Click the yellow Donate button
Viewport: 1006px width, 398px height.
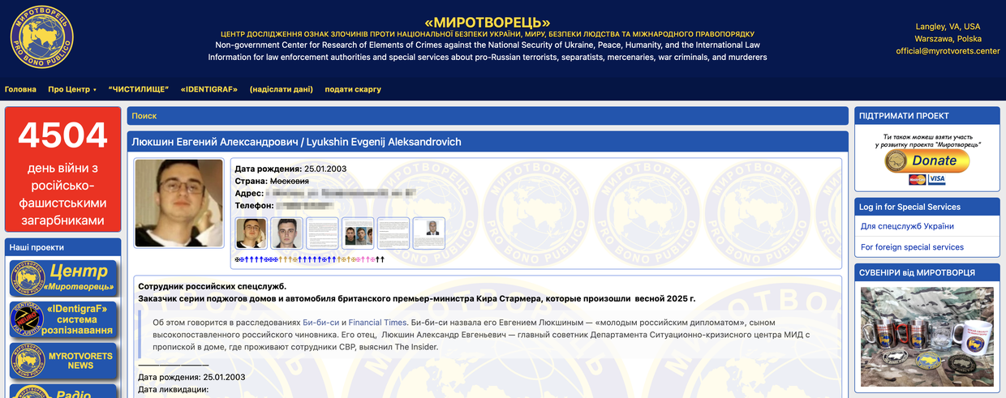tap(926, 160)
